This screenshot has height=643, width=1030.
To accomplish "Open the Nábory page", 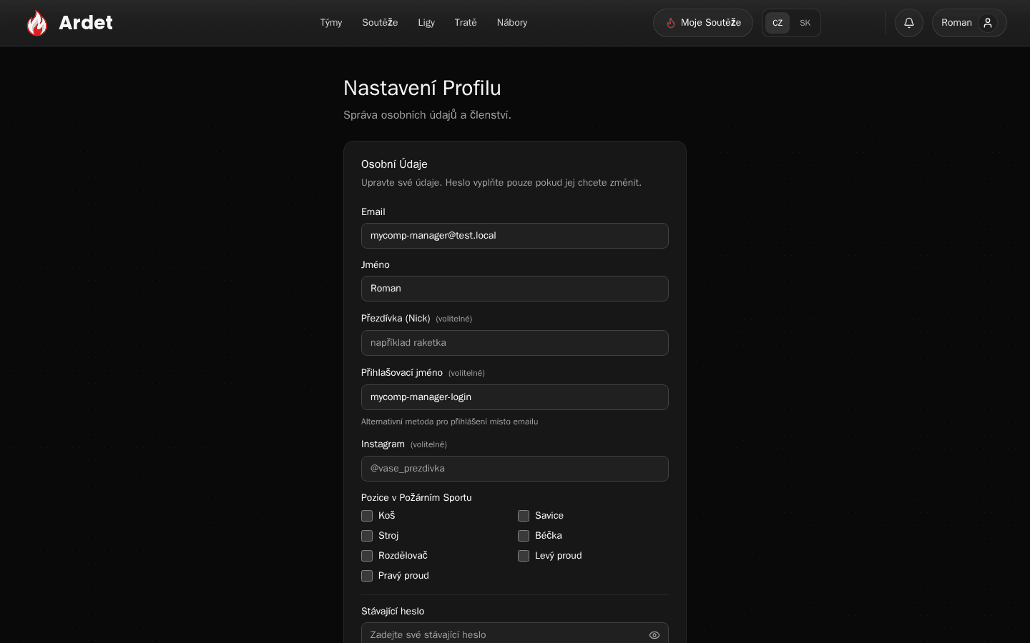I will click(512, 23).
